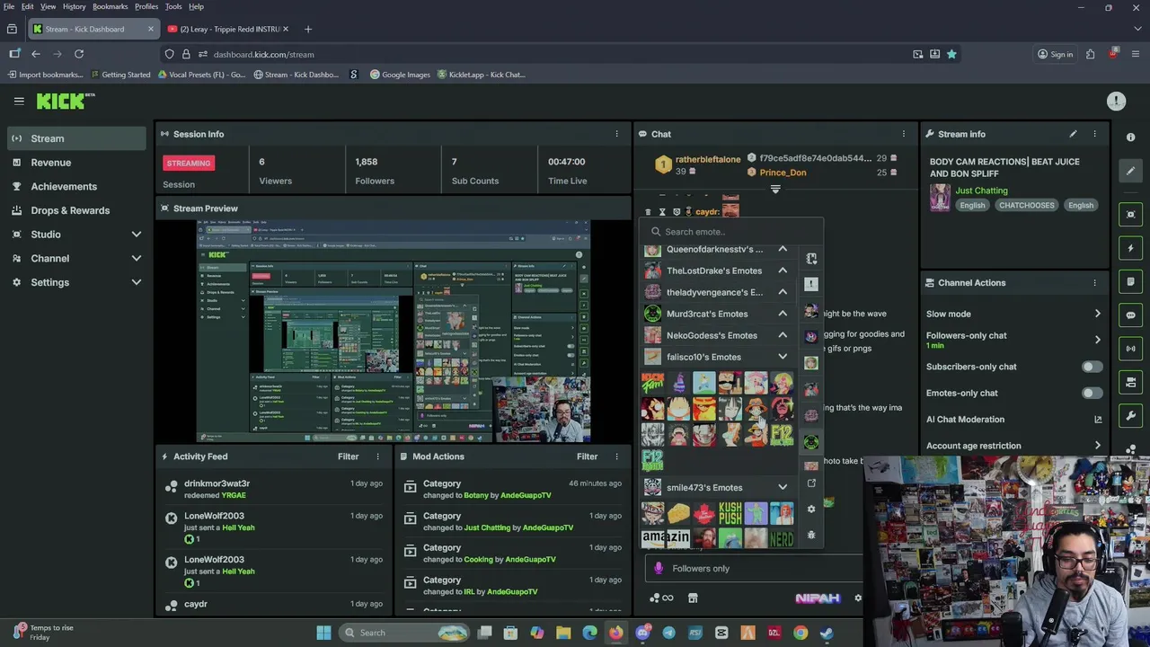Toggle the lightning bolt activity widget icon
The height and width of the screenshot is (647, 1150).
1131,248
